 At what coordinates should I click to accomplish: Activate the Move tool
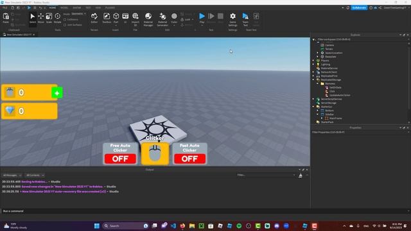[41, 19]
